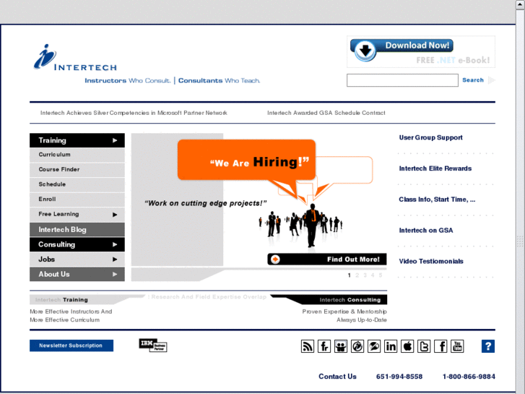Open the About Us menu item
Viewport: 525px width, 394px height.
tap(77, 274)
